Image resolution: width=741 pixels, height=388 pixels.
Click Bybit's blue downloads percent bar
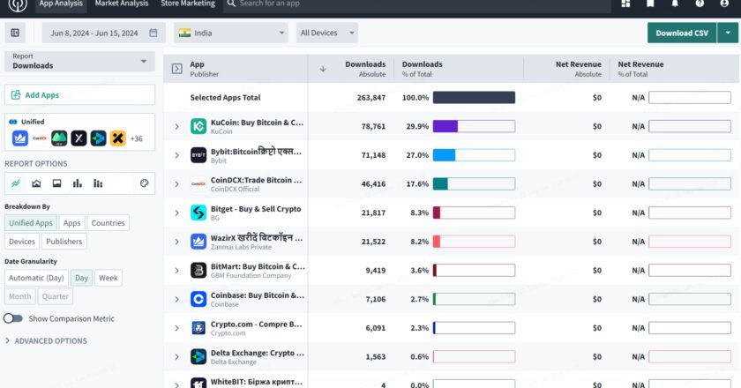click(x=445, y=155)
